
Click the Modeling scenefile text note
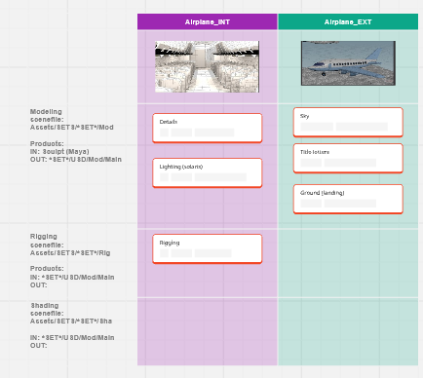tap(76, 135)
